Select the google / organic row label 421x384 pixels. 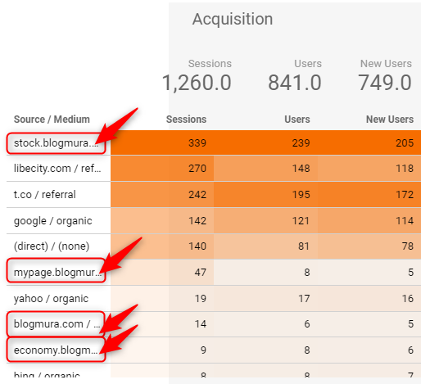point(53,221)
